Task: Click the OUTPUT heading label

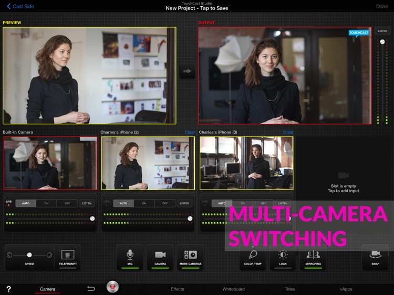Action: tap(206, 23)
